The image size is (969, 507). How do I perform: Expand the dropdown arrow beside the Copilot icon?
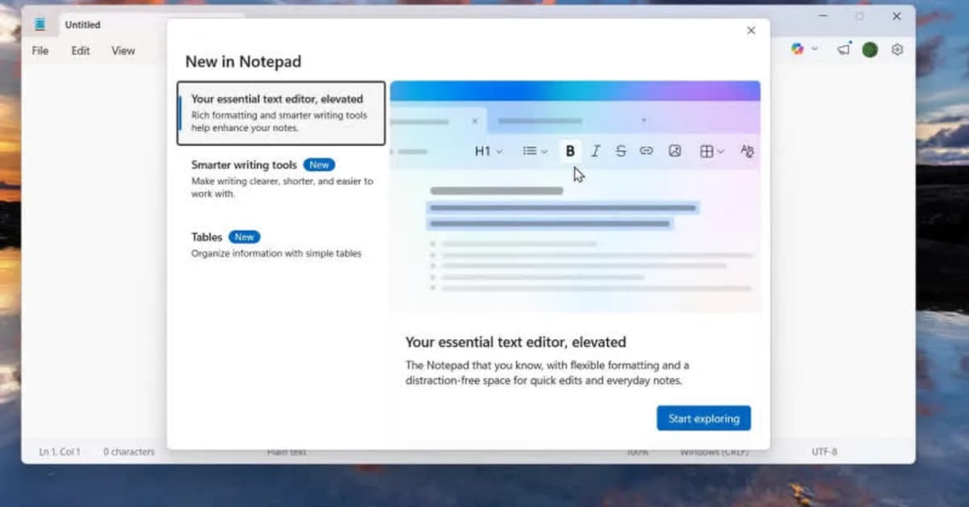click(x=815, y=49)
